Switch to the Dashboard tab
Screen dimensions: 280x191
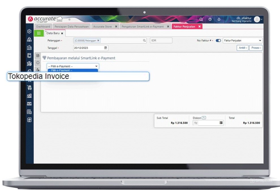(x=43, y=26)
